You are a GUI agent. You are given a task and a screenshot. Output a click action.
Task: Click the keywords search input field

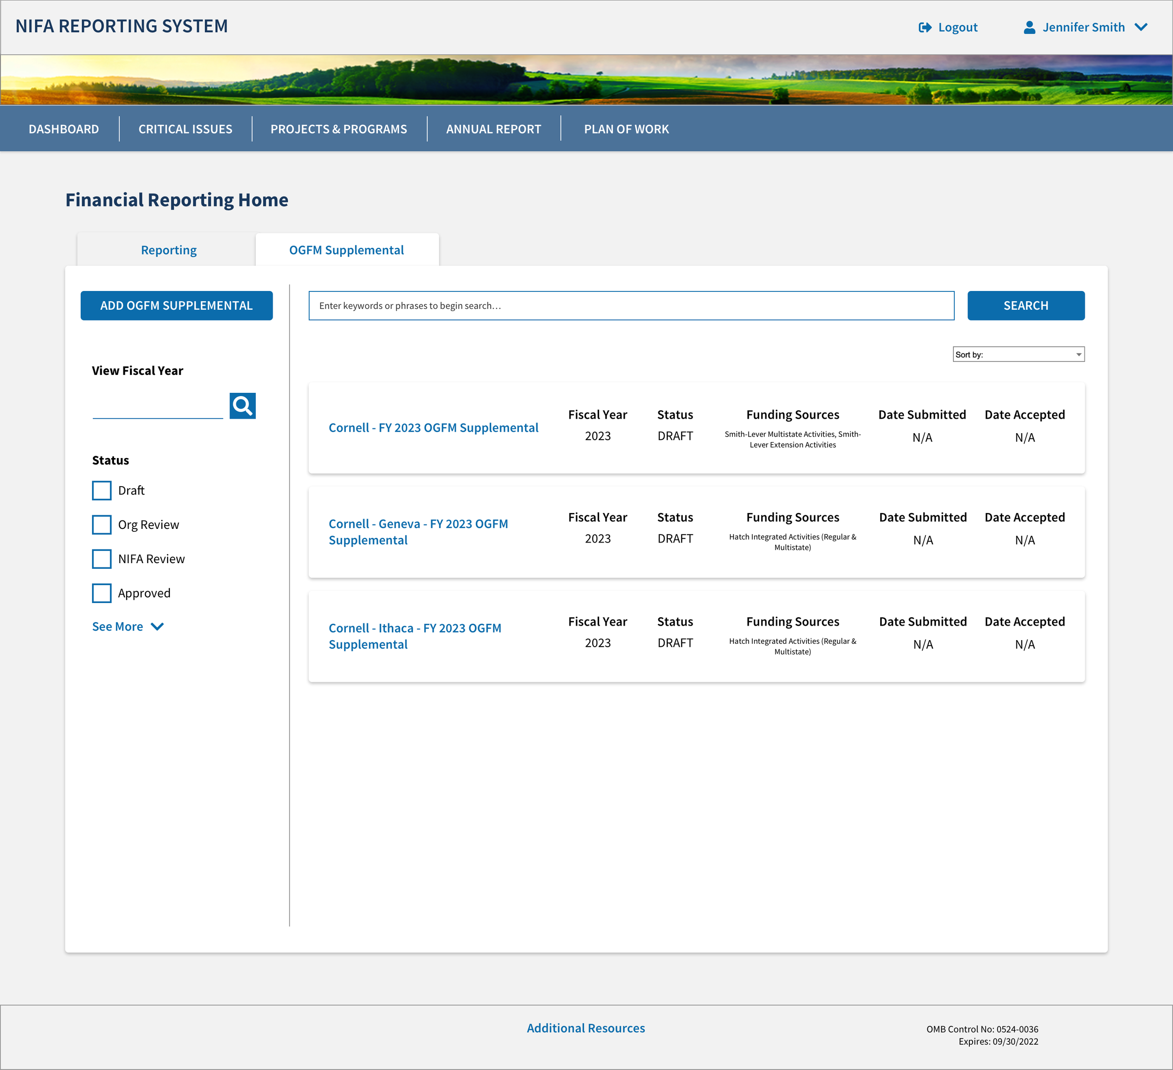631,306
